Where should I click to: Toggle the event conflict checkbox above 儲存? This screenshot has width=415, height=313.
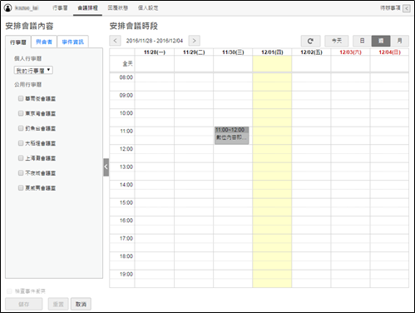point(9,291)
